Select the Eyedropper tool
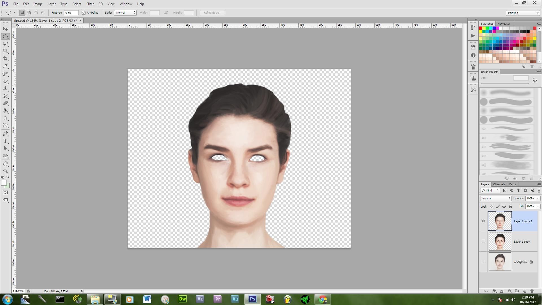The width and height of the screenshot is (542, 305). coord(5,66)
